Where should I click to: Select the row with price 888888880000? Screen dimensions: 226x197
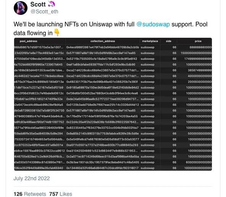[x=113, y=47]
